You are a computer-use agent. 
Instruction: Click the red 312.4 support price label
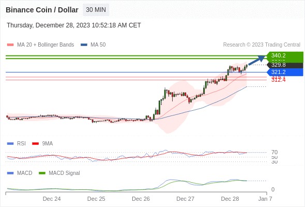pyautogui.click(x=278, y=80)
